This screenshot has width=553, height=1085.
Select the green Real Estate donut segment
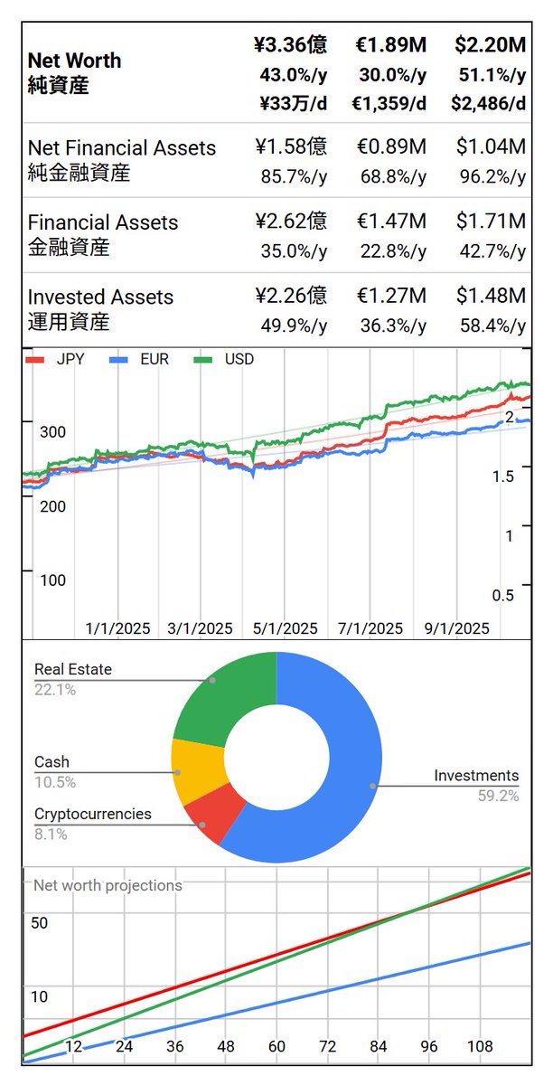(x=226, y=701)
